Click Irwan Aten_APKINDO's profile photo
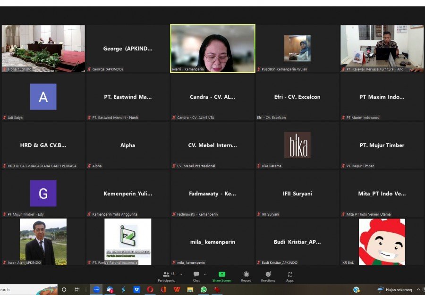This screenshot has height=295, width=425. (x=43, y=242)
